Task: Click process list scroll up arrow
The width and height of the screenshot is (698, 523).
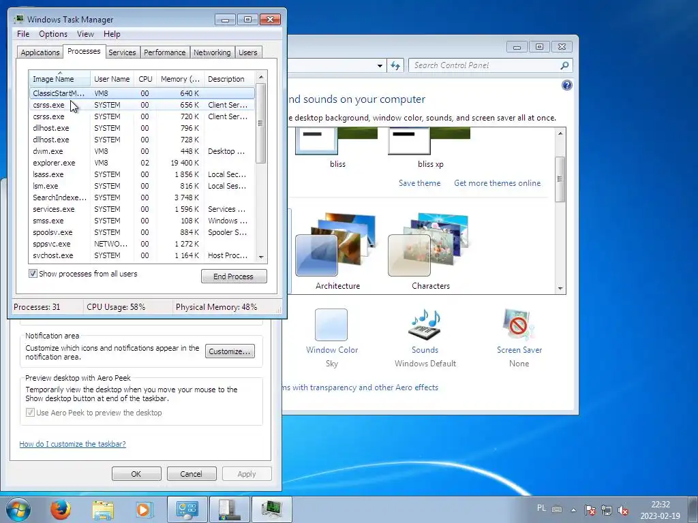Action: point(261,77)
